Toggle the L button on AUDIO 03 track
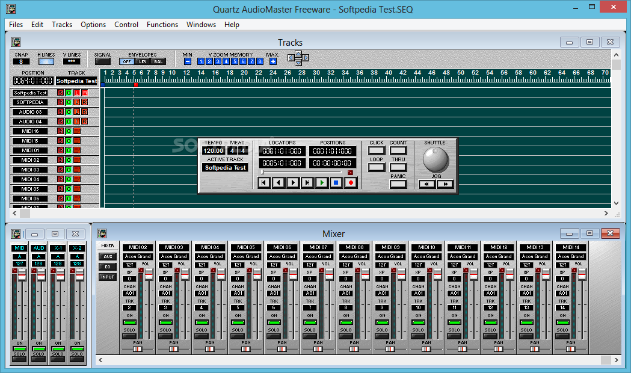 click(x=76, y=112)
